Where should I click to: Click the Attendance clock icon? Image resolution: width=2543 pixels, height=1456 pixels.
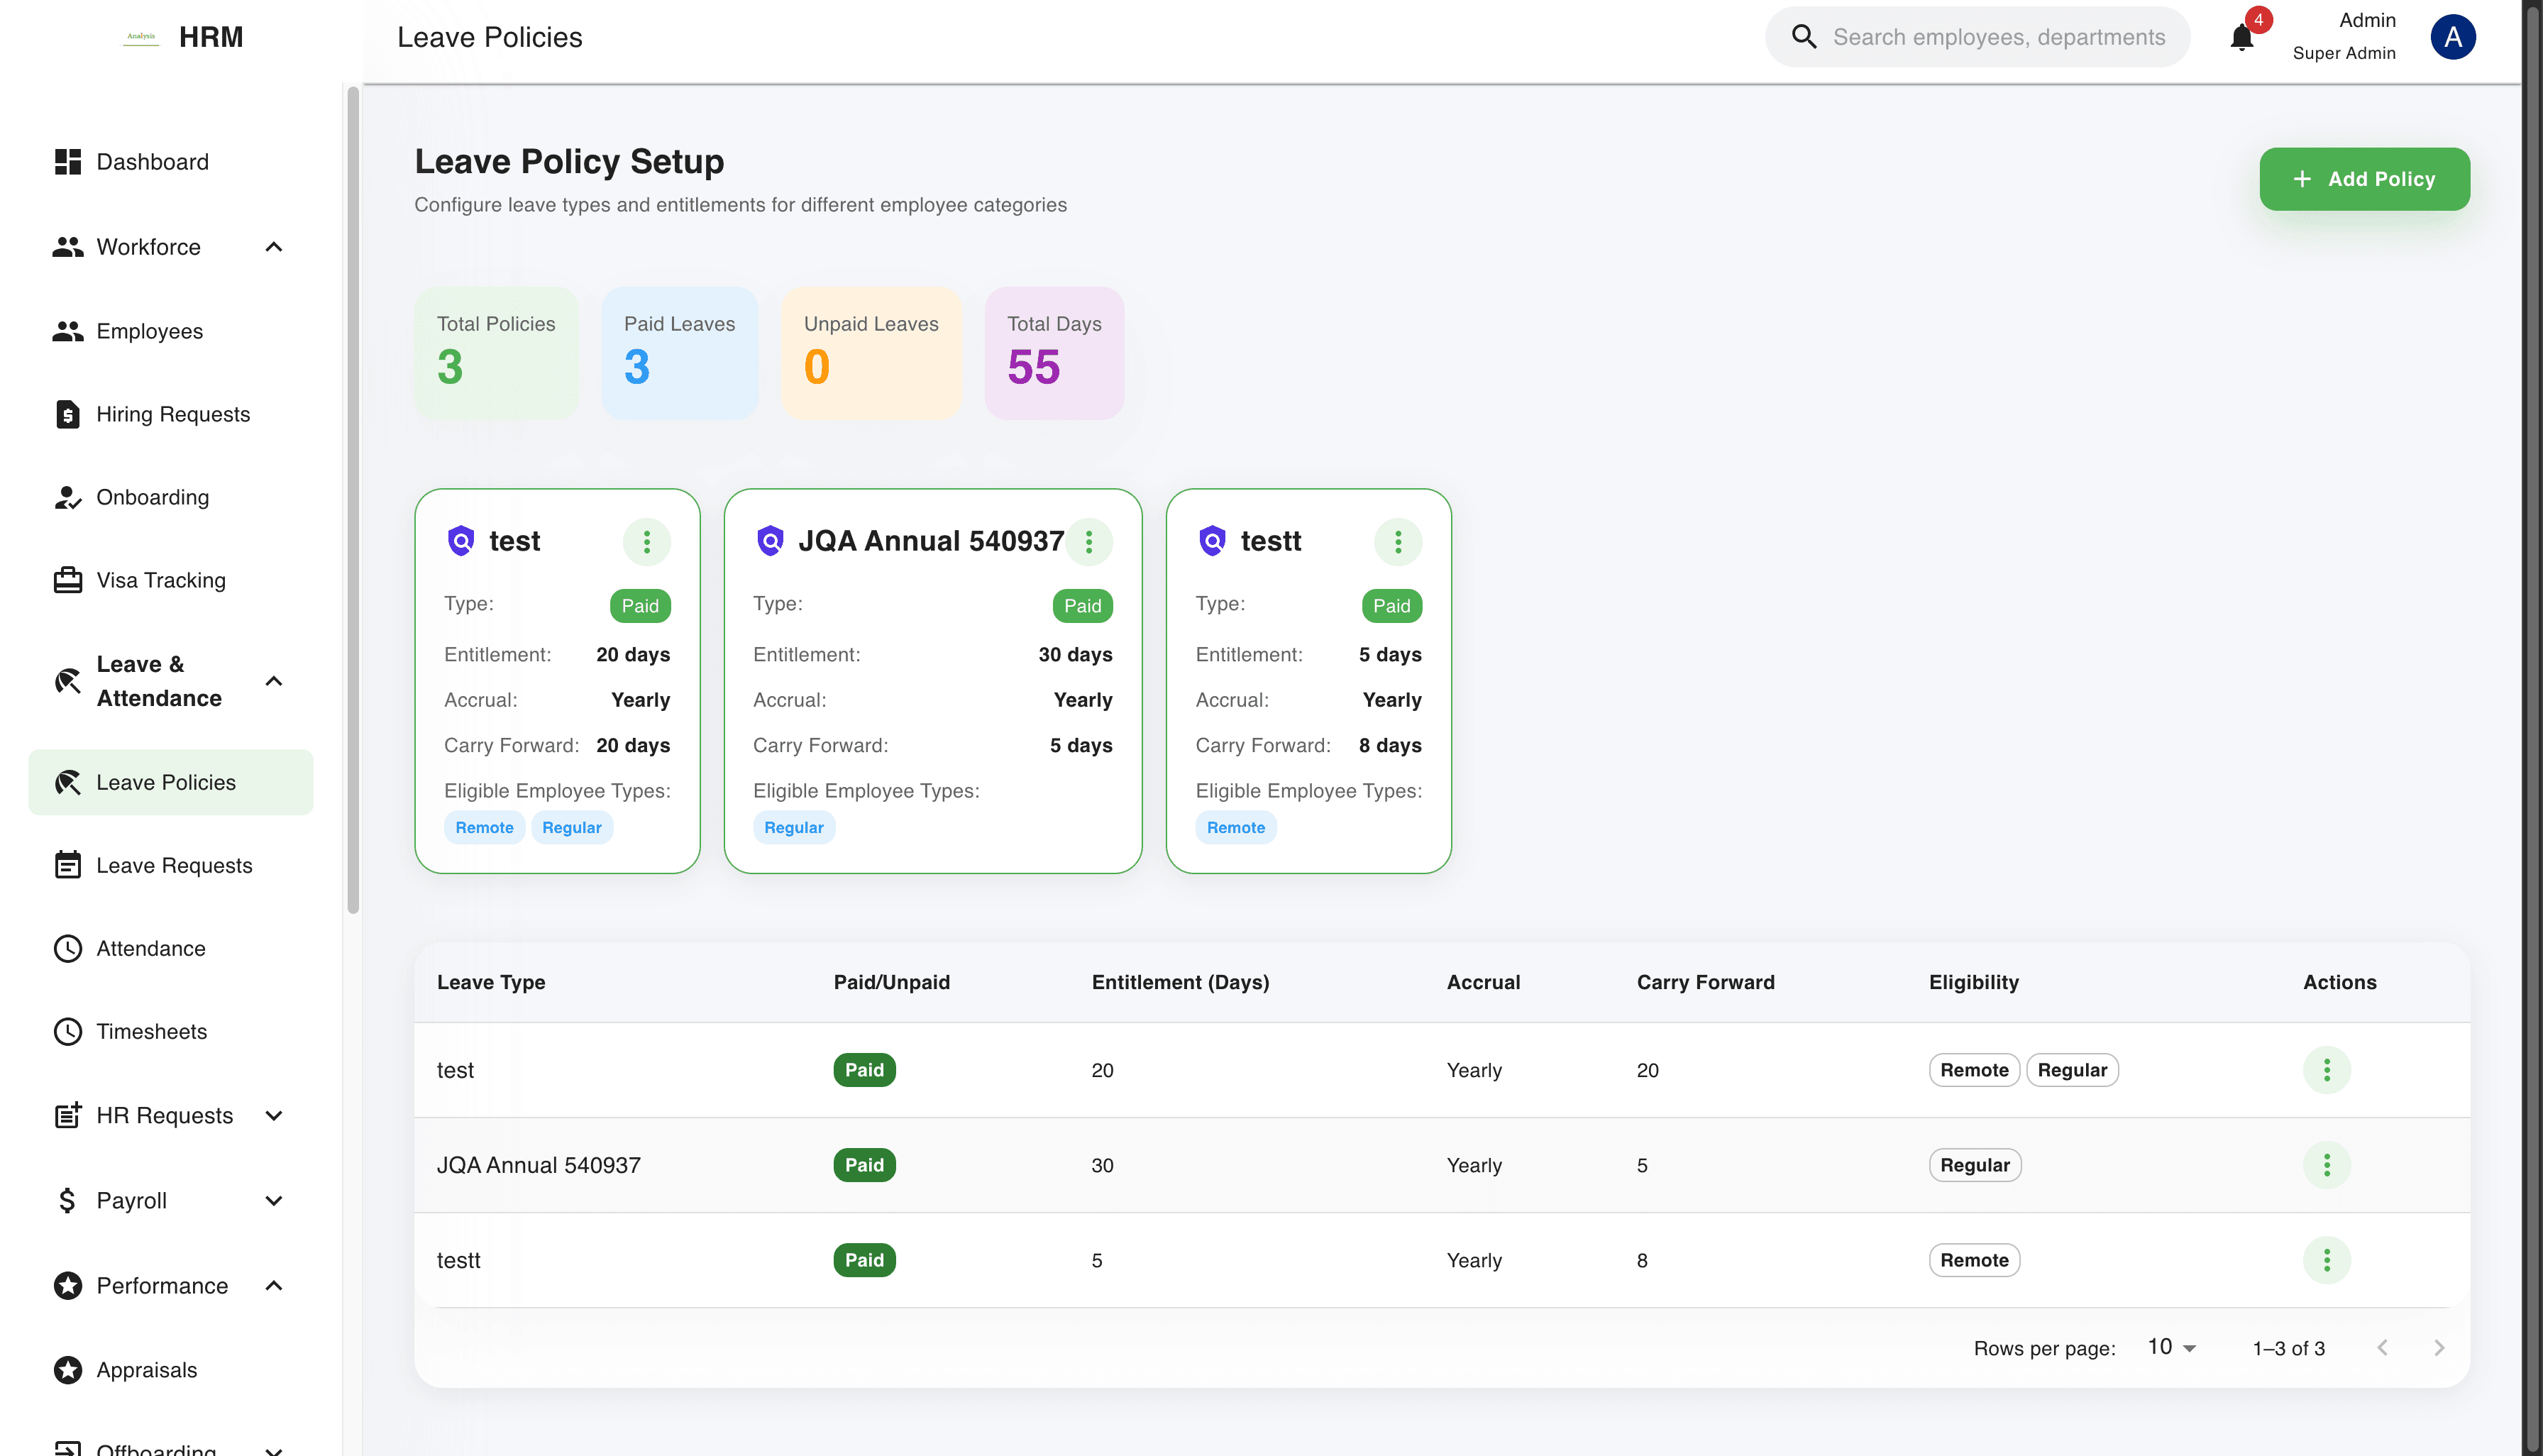(x=67, y=948)
